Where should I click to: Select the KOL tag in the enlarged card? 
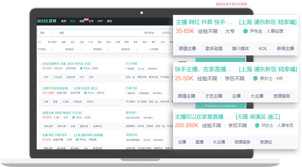tap(263, 49)
